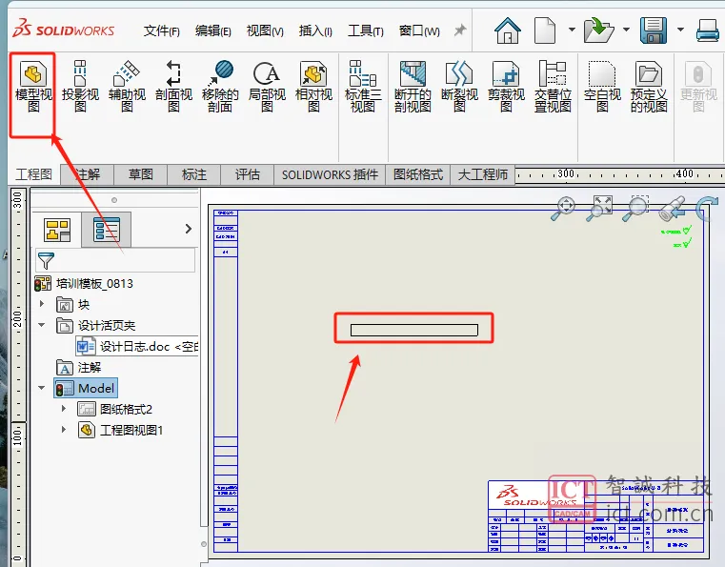The height and width of the screenshot is (567, 725).
Task: Click the 断裂视图 break view tool
Action: (459, 87)
